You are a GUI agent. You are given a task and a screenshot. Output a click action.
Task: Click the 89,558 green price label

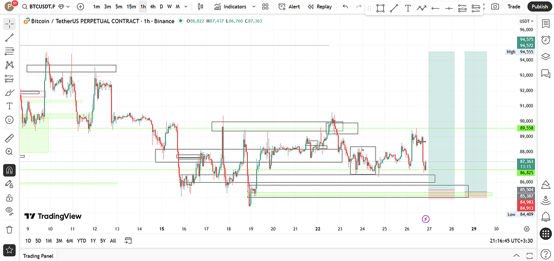[x=526, y=128]
